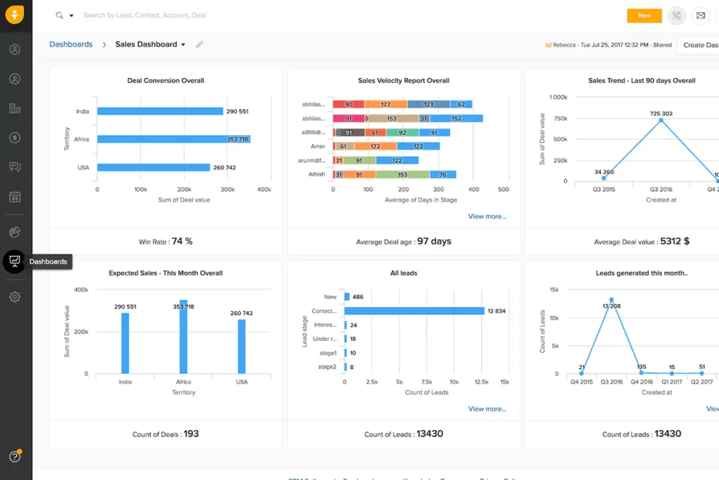The height and width of the screenshot is (480, 719).
Task: Click the orange New button
Action: [645, 15]
